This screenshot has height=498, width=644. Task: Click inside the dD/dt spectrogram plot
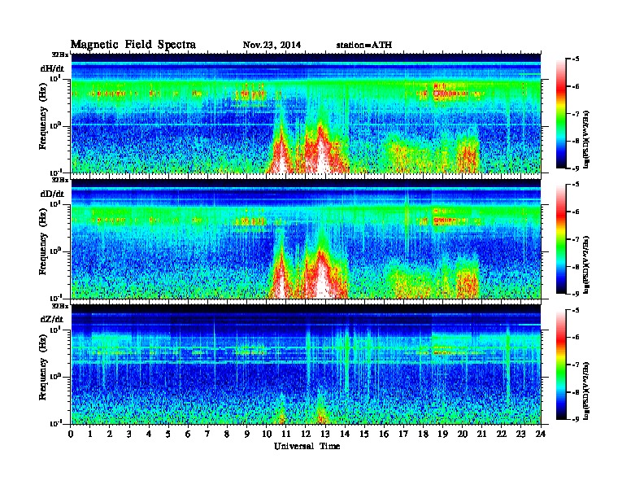306,239
